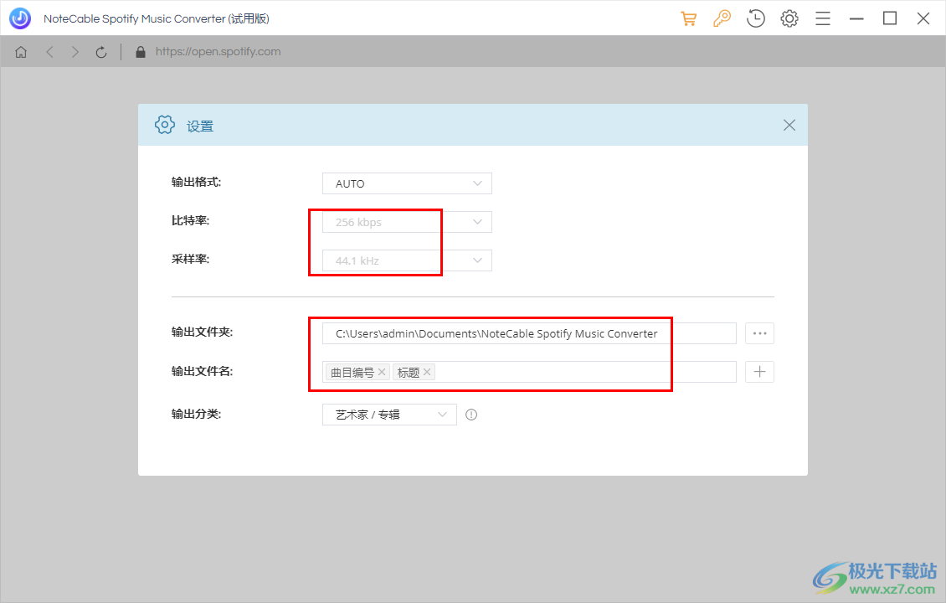Click the 输出文件名 tags field

(x=529, y=372)
